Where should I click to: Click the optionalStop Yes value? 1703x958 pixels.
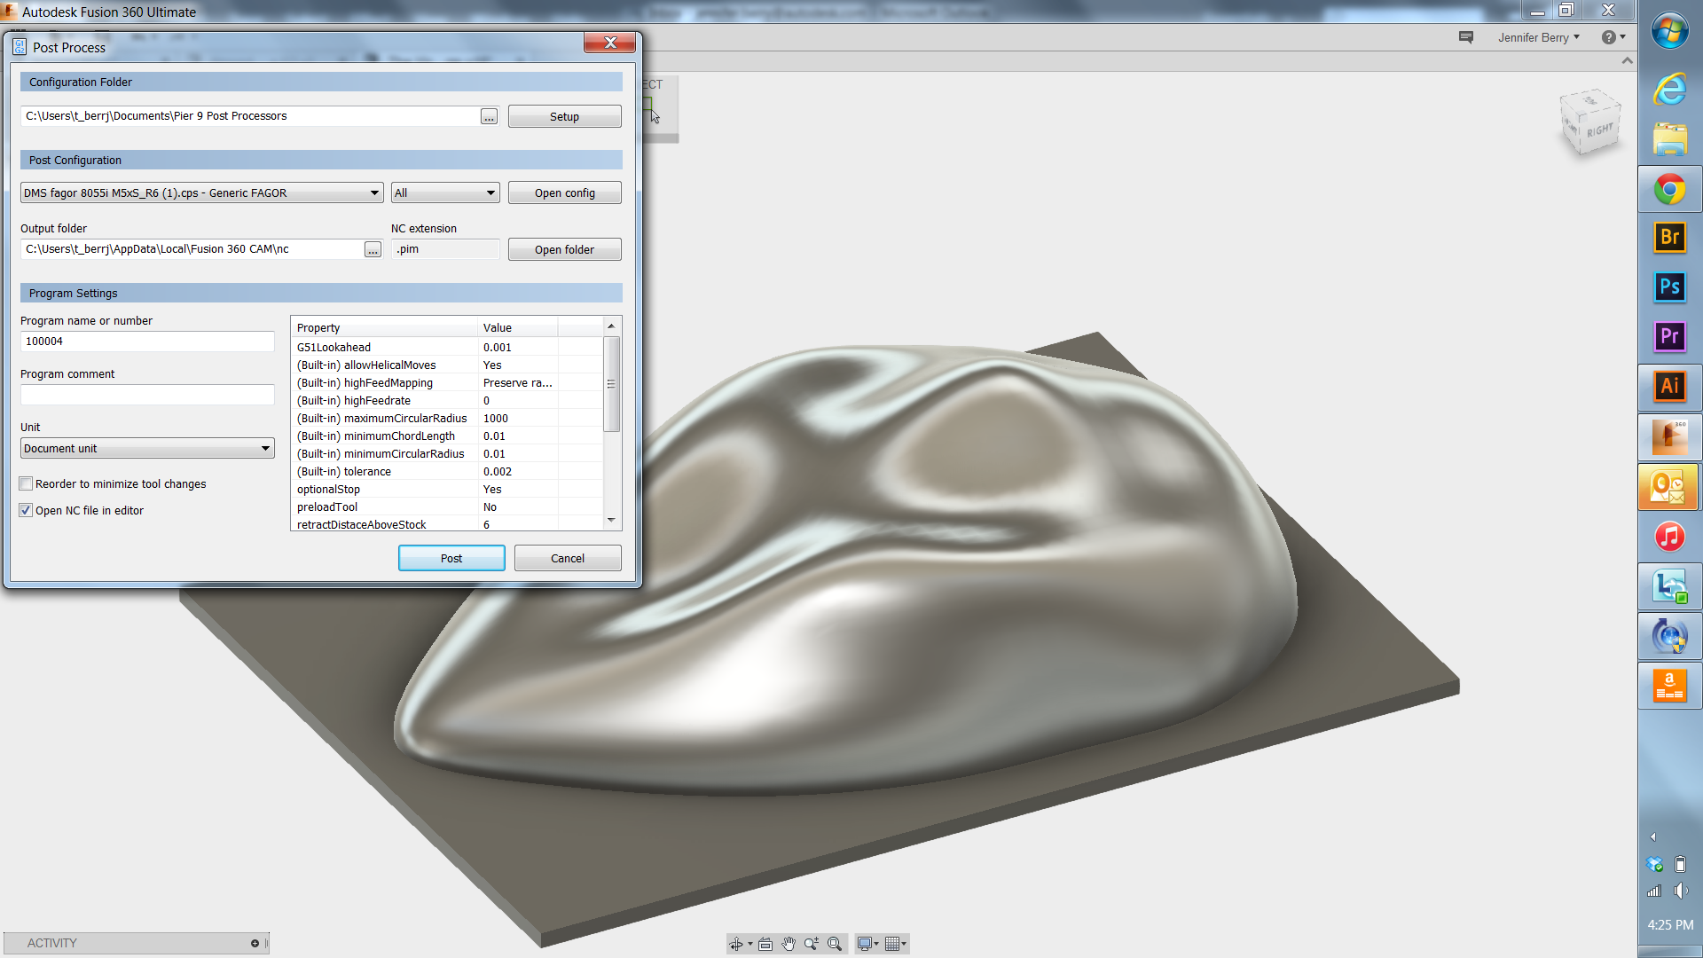click(492, 490)
